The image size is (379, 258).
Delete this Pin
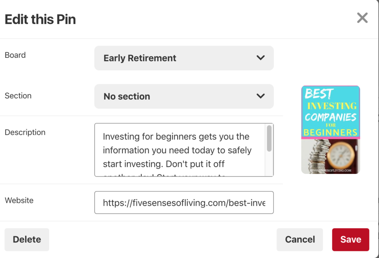click(27, 239)
